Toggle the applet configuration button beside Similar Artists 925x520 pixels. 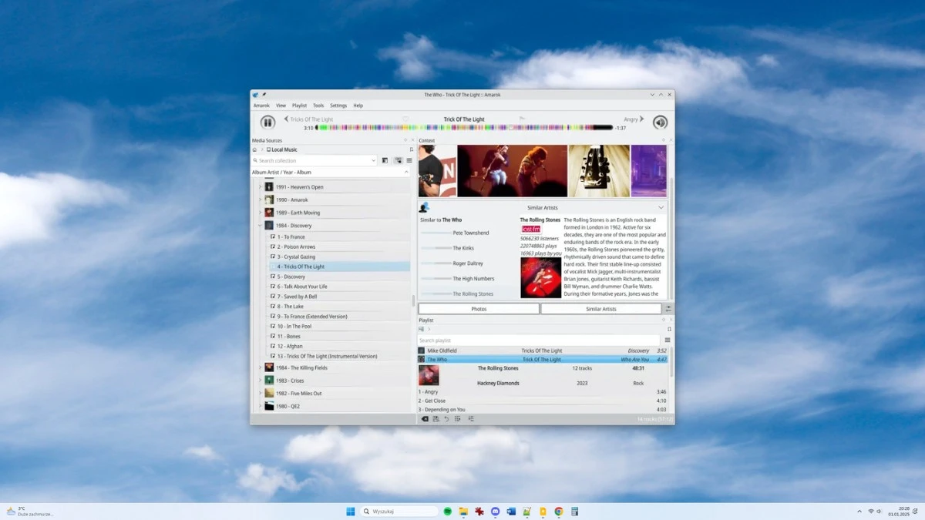pos(668,309)
